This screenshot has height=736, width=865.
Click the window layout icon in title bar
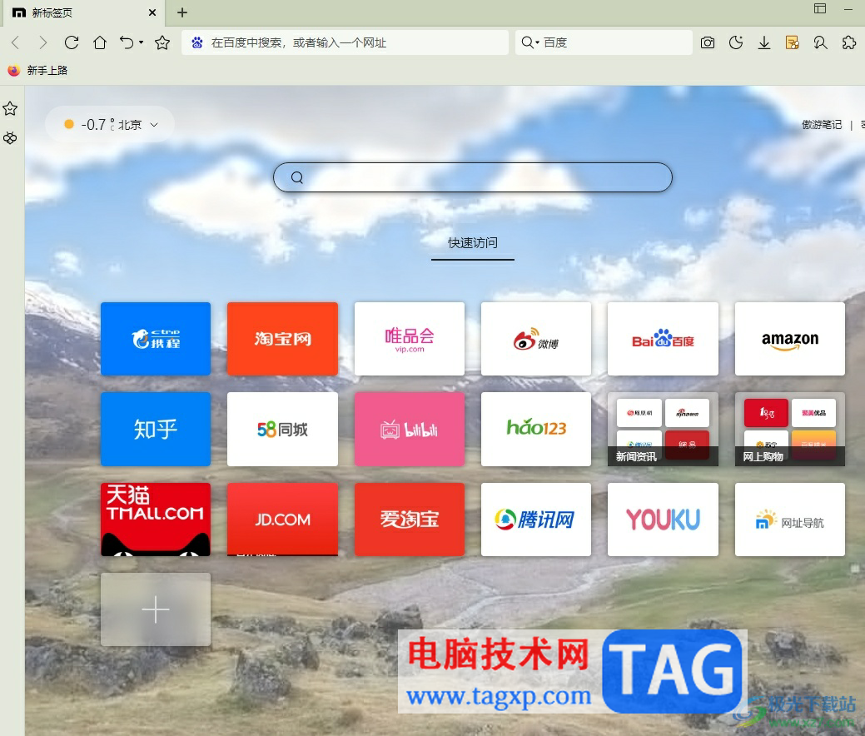820,8
